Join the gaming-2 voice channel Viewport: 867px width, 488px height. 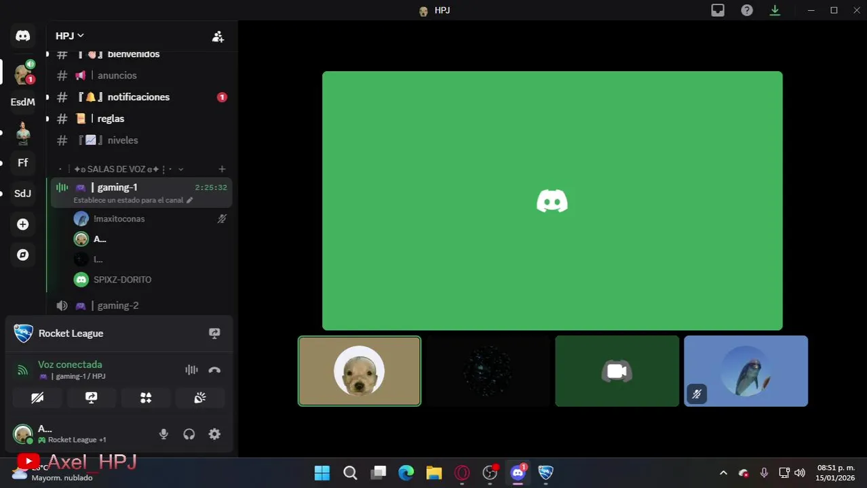141,306
